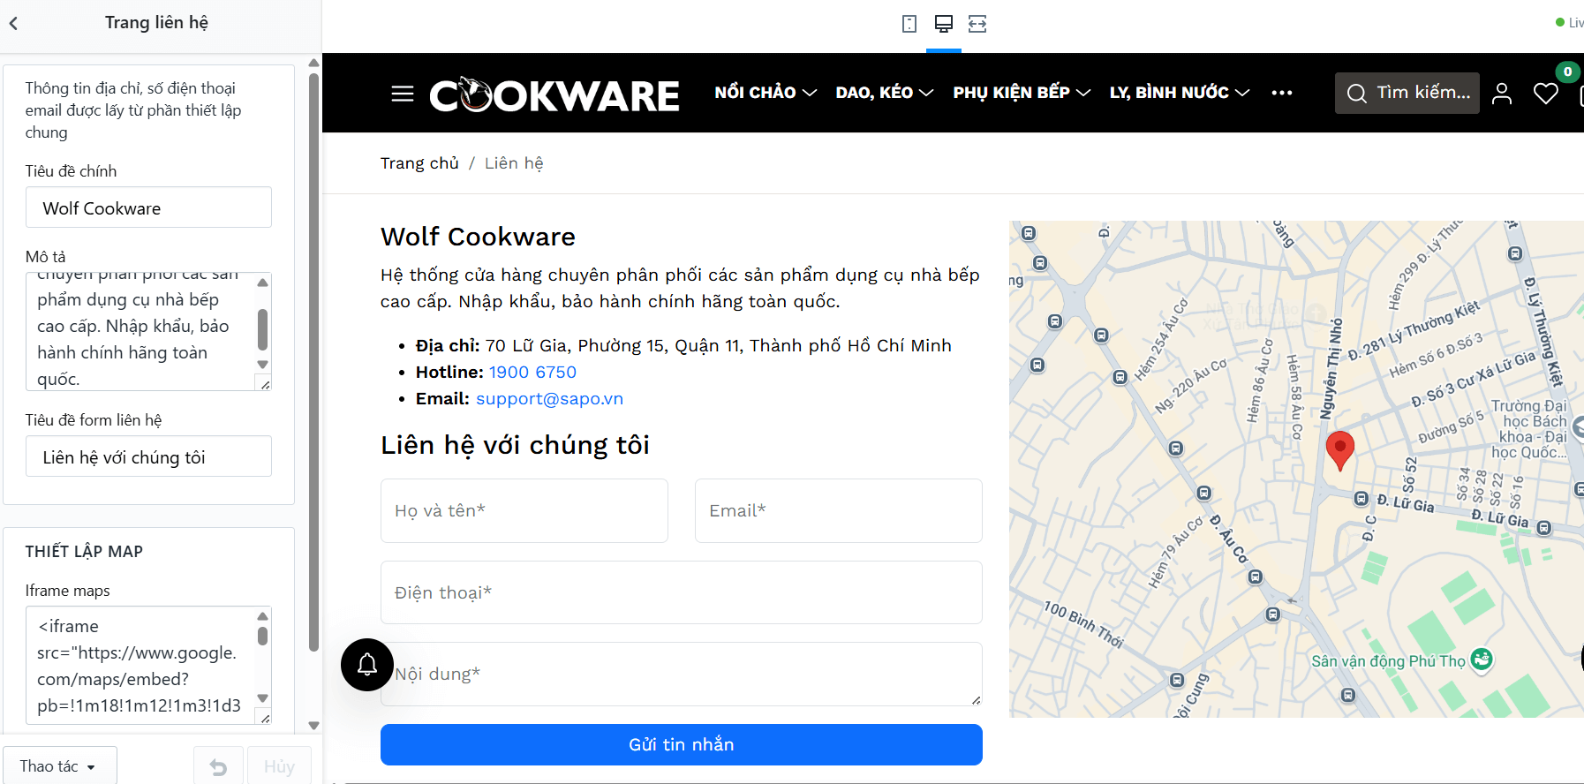1584x784 pixels.
Task: Submit form with Gửi tin nhắn button
Action: (682, 744)
